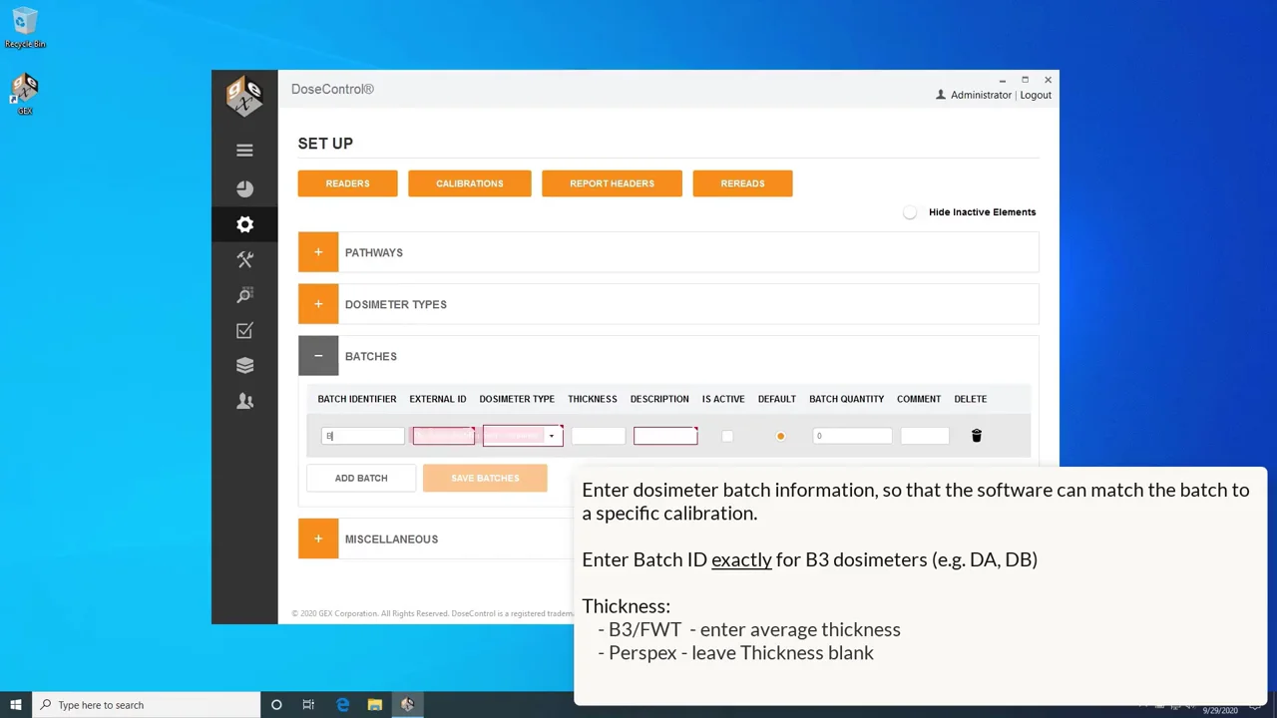Expand the Dosimeter Types section

point(318,304)
